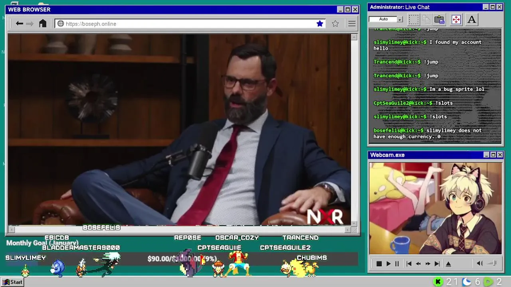511x287 pixels.
Task: Open font settings with the A icon
Action: click(471, 19)
